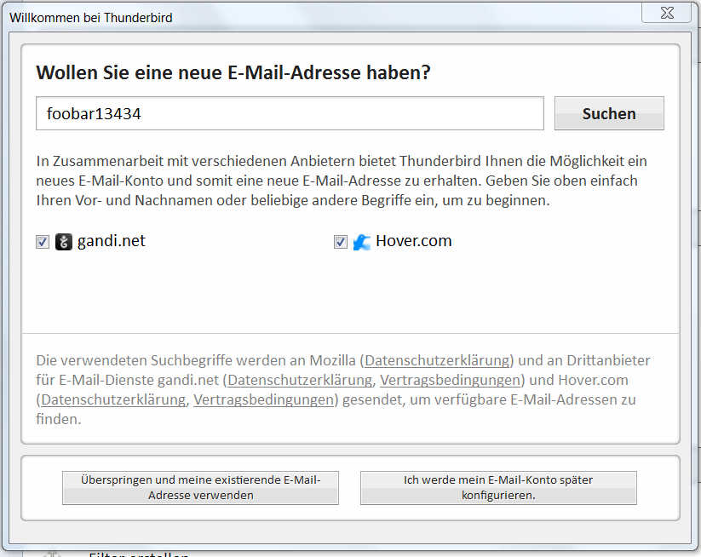Focus the email name input field

click(x=290, y=113)
